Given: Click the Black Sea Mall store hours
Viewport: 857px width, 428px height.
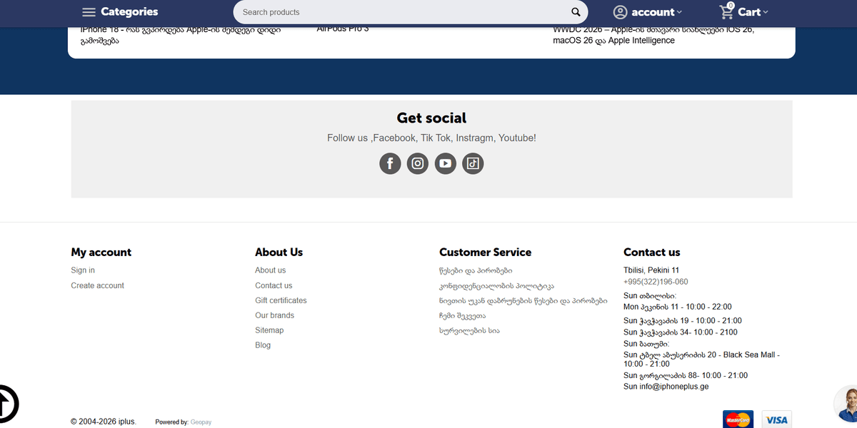Looking at the screenshot, I should (x=701, y=359).
